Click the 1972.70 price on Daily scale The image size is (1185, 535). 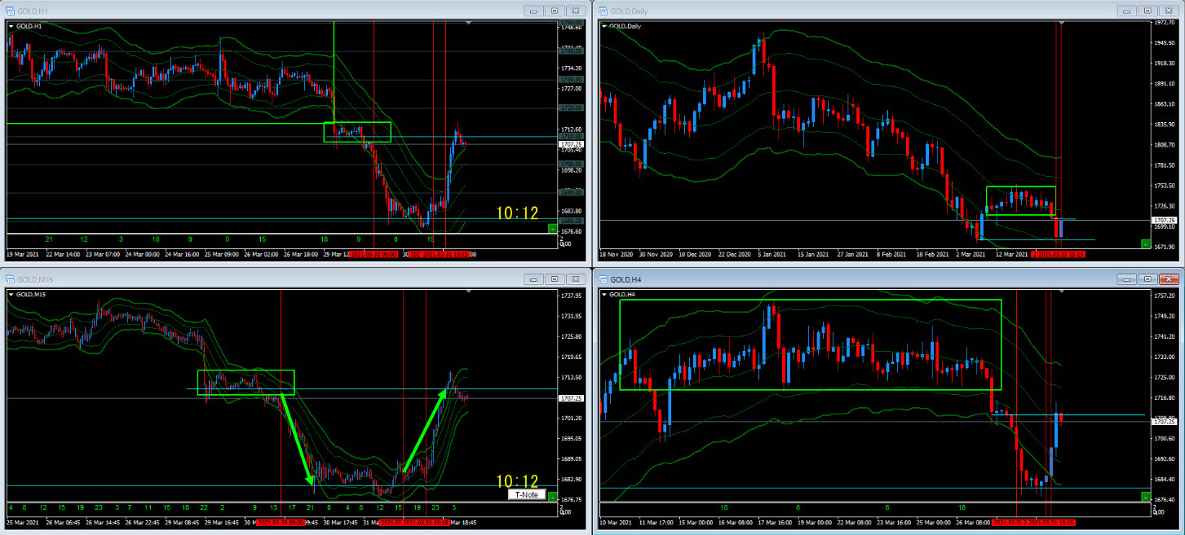(x=1164, y=23)
